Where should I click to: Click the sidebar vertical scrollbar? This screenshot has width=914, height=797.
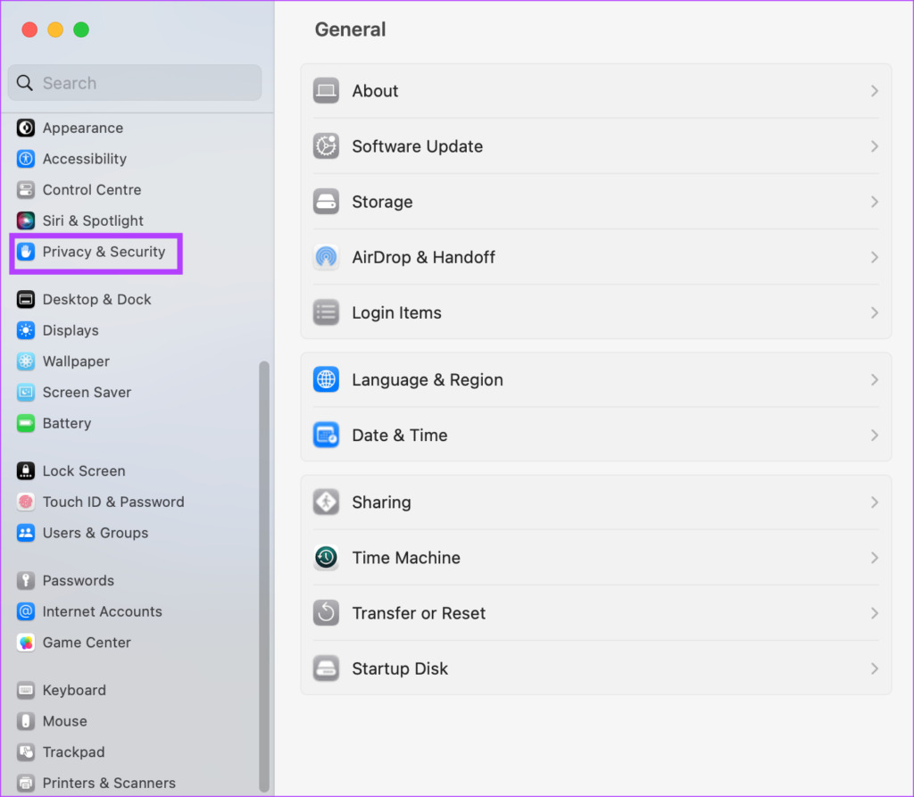pos(264,576)
